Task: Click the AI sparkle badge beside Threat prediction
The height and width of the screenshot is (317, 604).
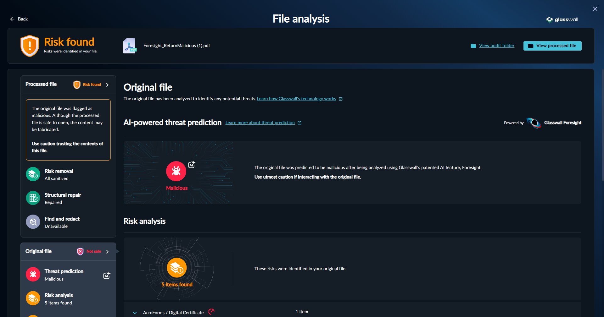Action: (x=107, y=275)
